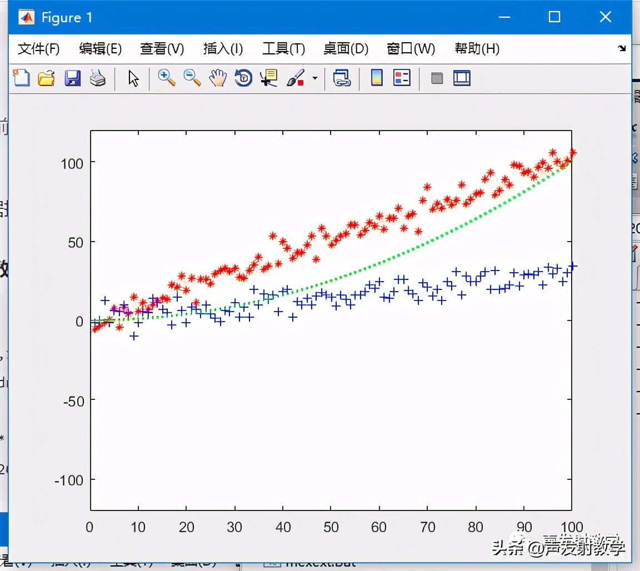Image resolution: width=640 pixels, height=571 pixels.
Task: Click the dock figure arrow in menu bar
Action: click(x=622, y=49)
